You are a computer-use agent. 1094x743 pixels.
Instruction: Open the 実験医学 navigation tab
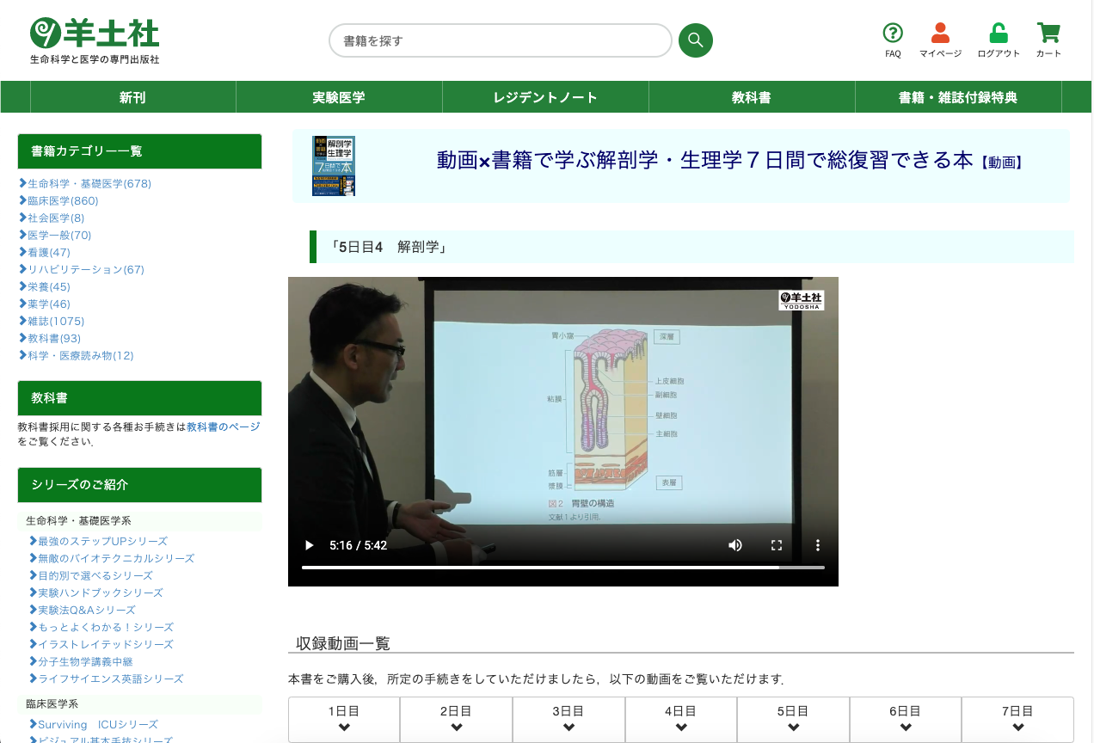point(339,97)
